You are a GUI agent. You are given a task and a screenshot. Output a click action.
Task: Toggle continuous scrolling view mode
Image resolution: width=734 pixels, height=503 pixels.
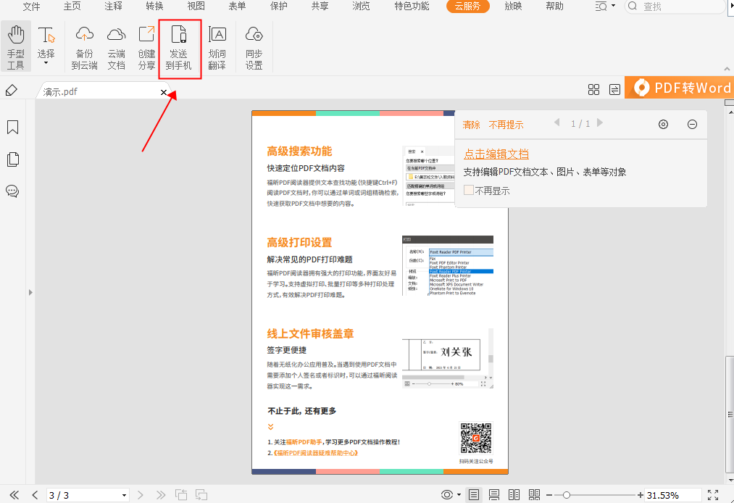[493, 494]
